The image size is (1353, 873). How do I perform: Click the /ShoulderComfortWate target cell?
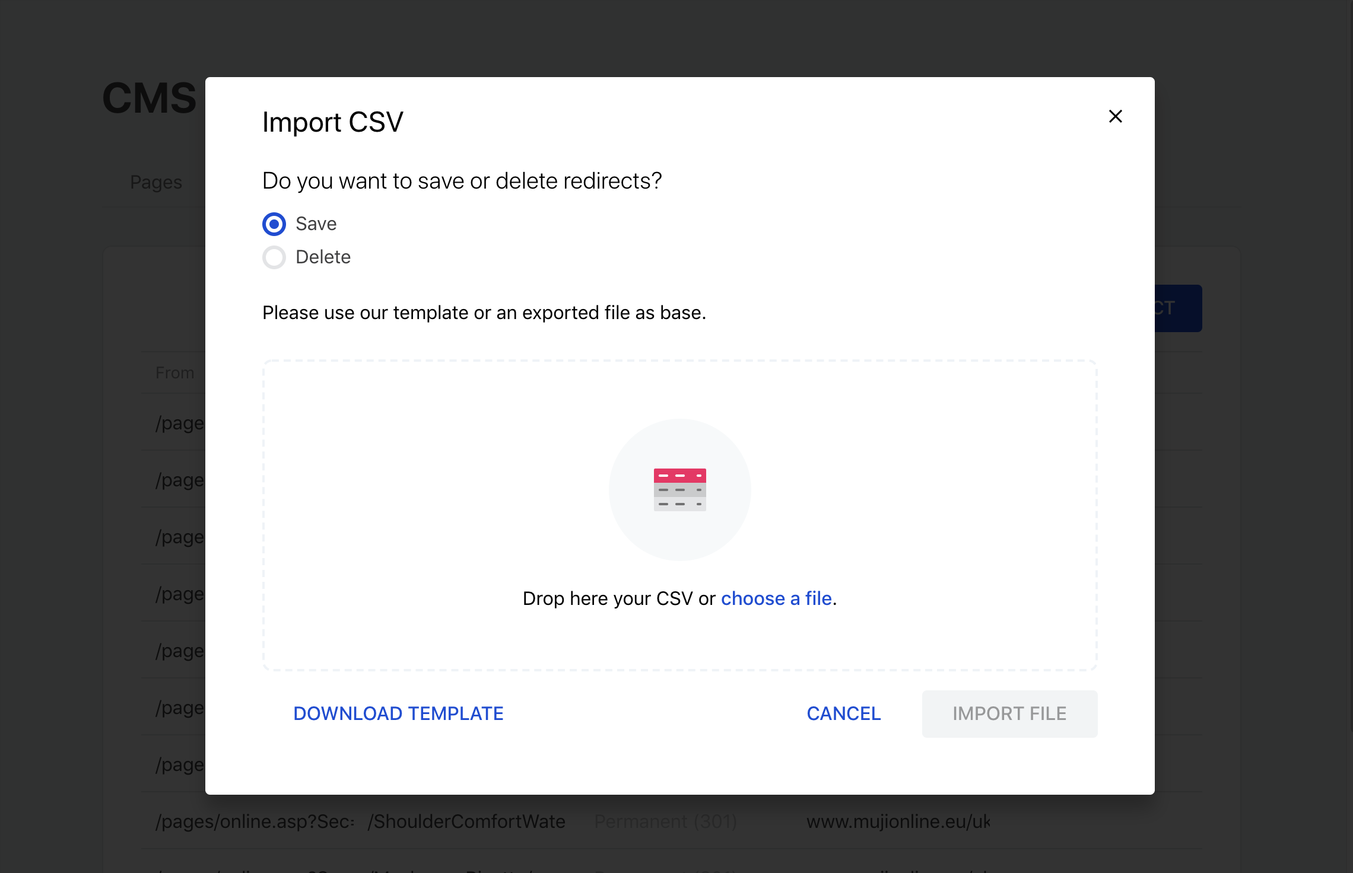466,821
